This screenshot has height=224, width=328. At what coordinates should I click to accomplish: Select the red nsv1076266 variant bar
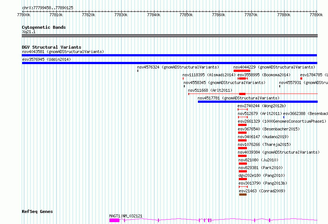[x=242, y=148]
